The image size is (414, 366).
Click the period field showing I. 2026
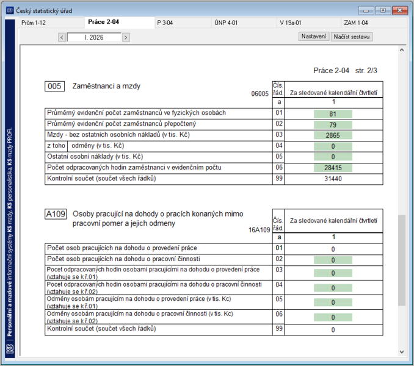coord(94,37)
